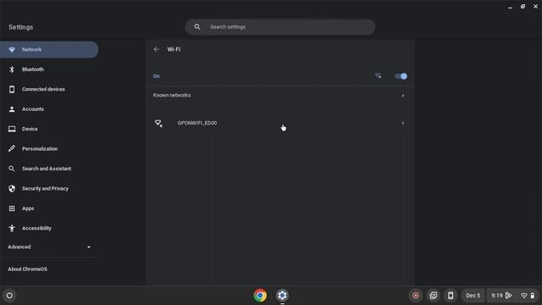
Task: Select the GPONWIFI_ED00 network name
Action: (197, 123)
